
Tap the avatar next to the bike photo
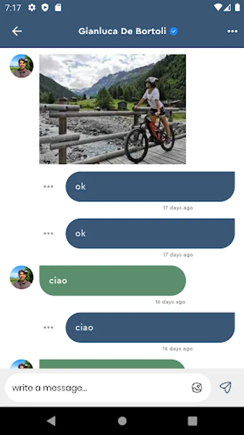22,66
